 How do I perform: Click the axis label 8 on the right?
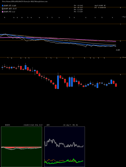click(120, 8)
